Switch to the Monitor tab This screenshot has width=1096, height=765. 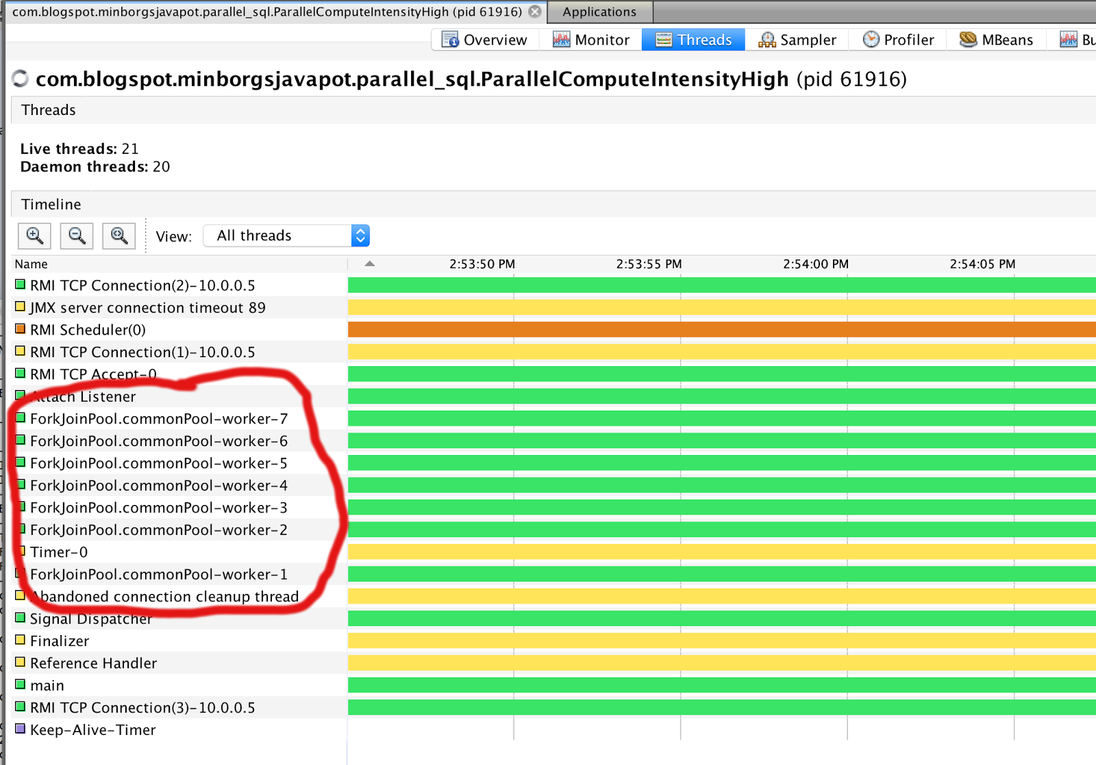(x=591, y=40)
